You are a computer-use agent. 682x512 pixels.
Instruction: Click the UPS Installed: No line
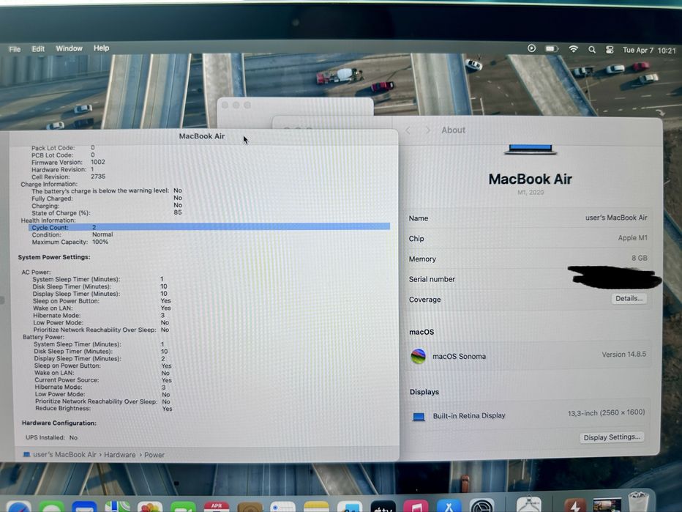(52, 437)
